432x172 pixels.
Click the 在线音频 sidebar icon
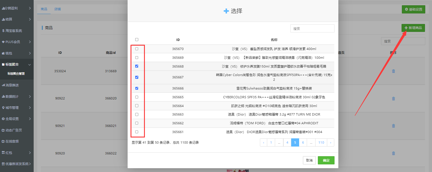[x=3, y=141]
